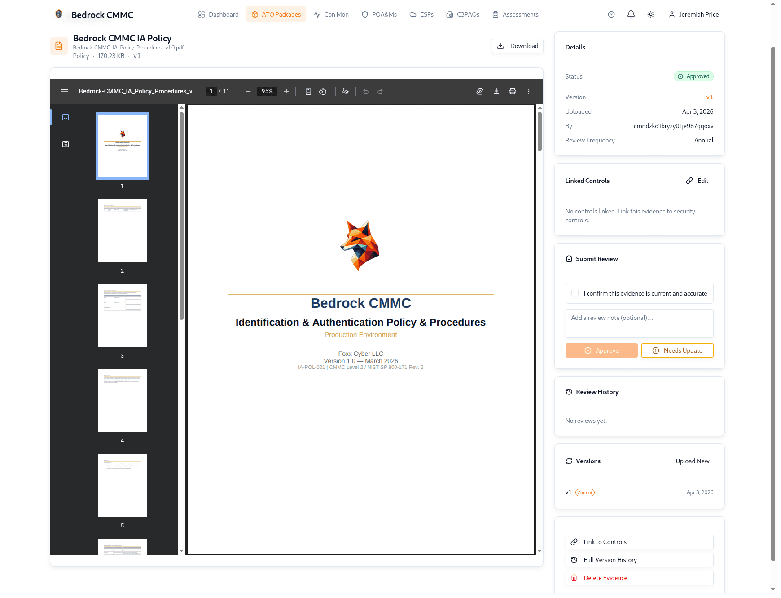781x598 pixels.
Task: Check 'I confirm this evidence is current and accurate'
Action: click(x=575, y=293)
